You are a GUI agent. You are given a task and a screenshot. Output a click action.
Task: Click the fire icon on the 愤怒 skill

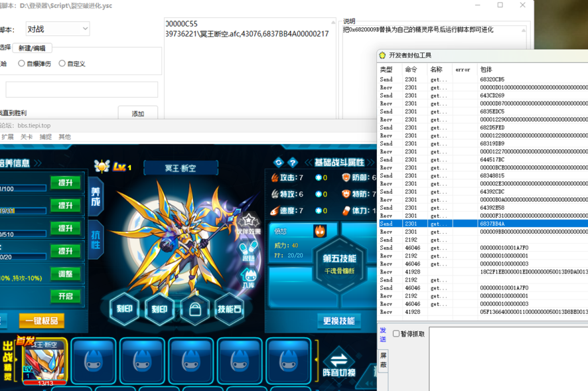[320, 231]
